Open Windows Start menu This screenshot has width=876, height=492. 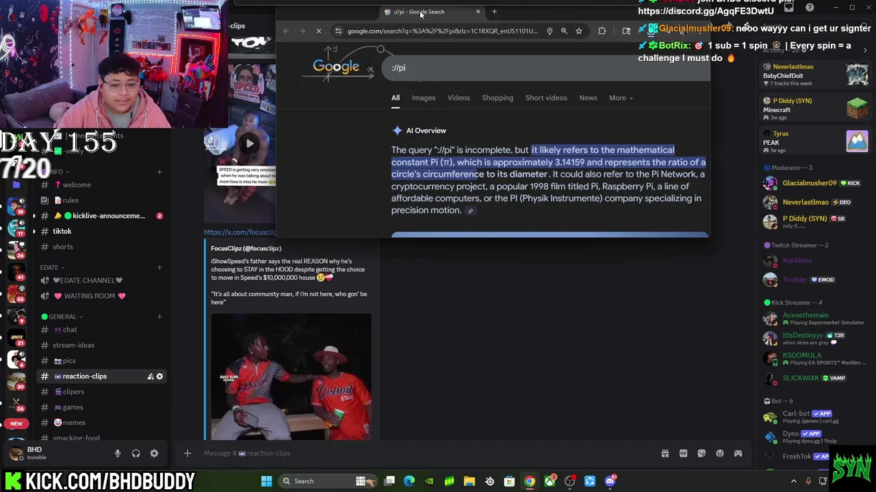266,481
